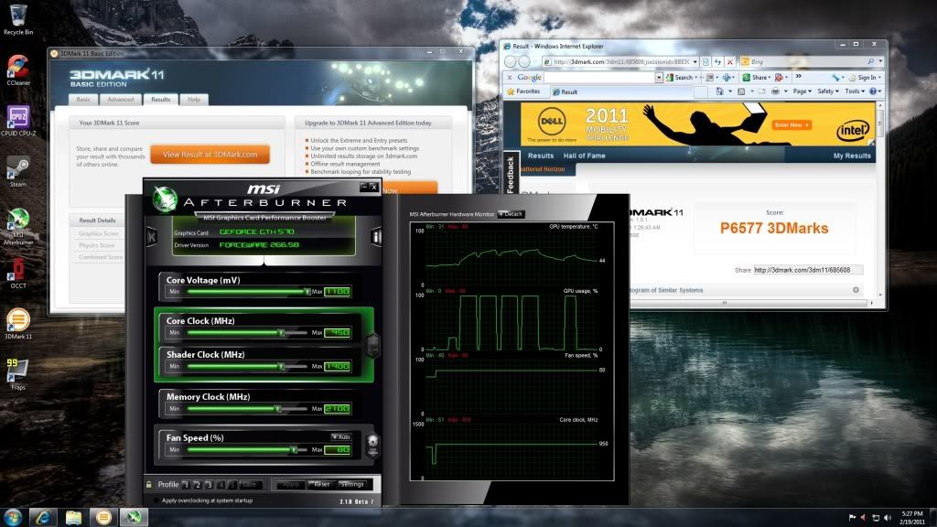
Task: Toggle the Fan Speed Auto button
Action: [x=341, y=436]
